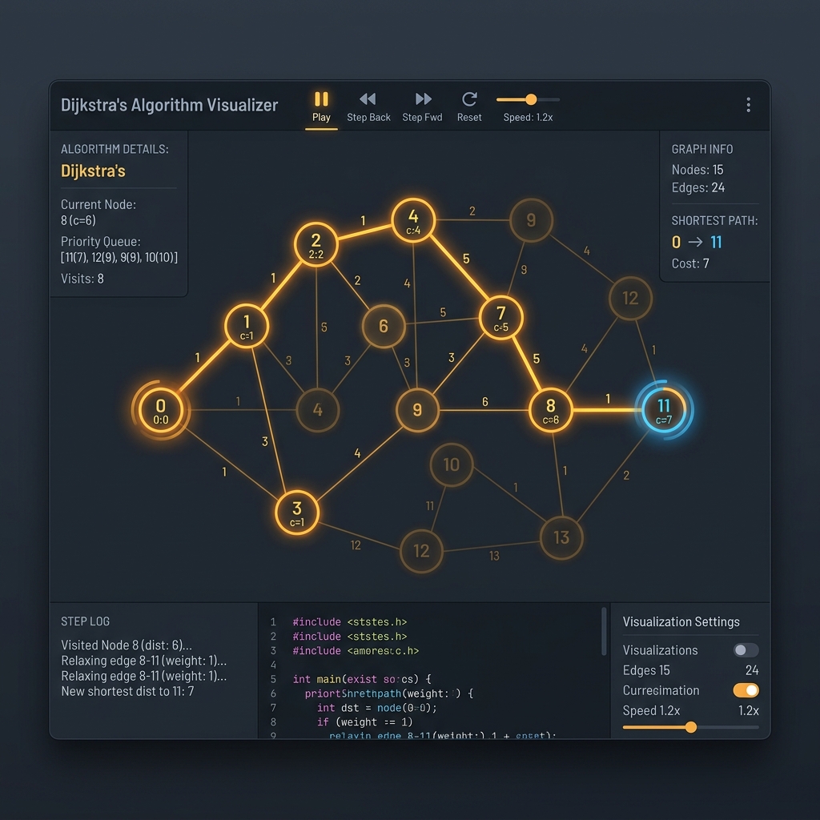The image size is (820, 820).
Task: Open the three-dot options menu
Action: pyautogui.click(x=749, y=105)
